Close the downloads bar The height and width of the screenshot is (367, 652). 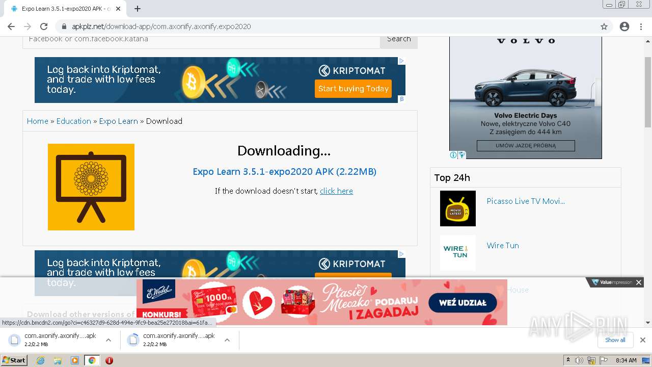tap(643, 340)
